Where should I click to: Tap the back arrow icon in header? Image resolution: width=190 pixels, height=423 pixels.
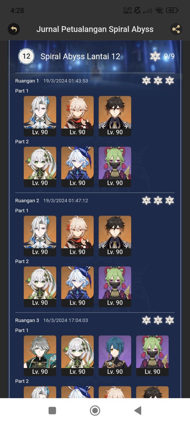(14, 29)
